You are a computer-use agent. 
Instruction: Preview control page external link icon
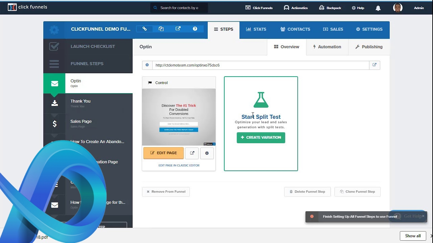(192, 153)
